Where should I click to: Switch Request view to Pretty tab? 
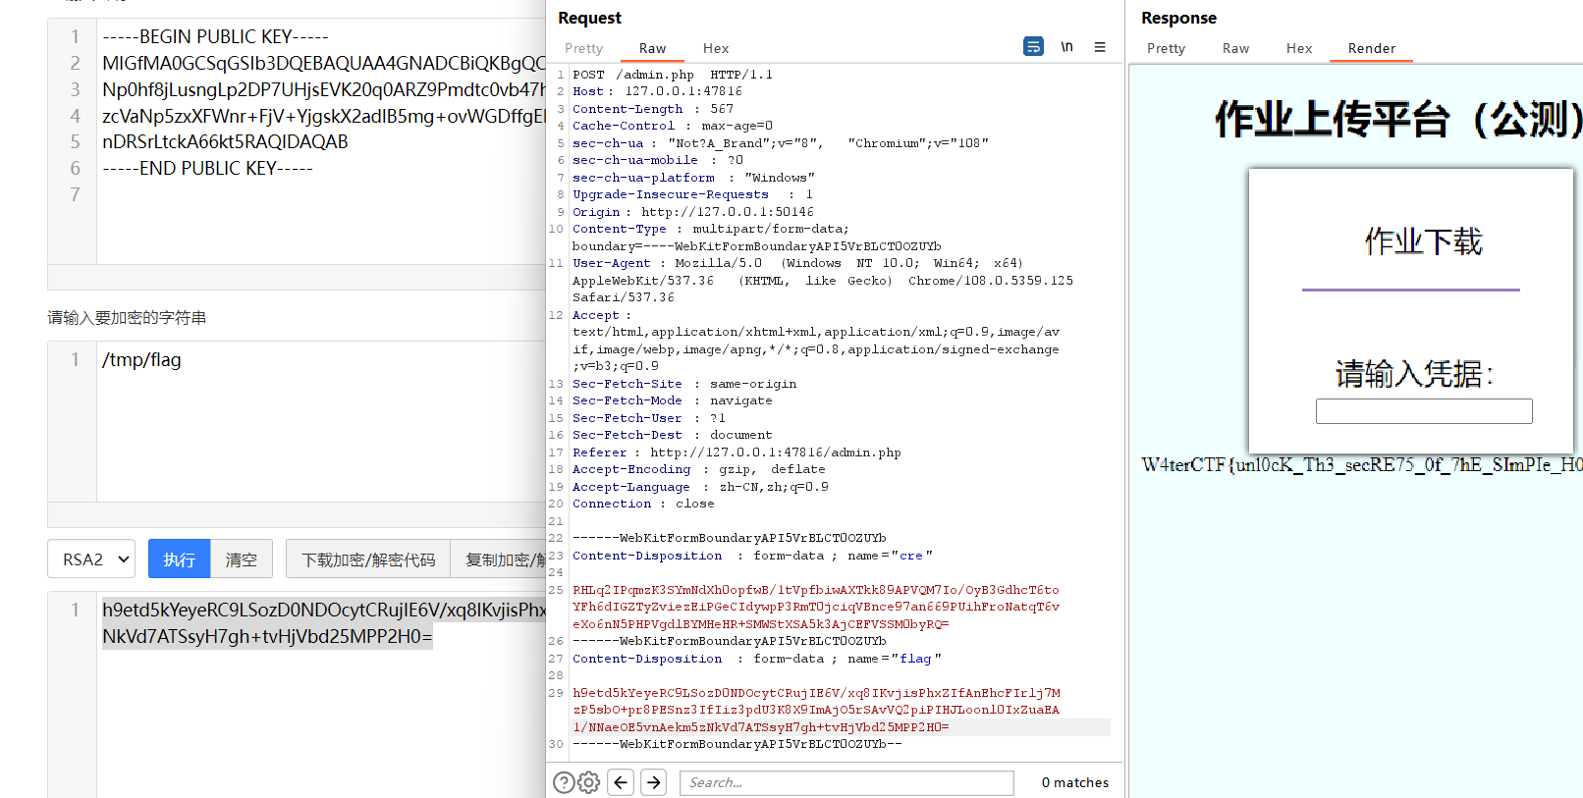click(x=583, y=48)
